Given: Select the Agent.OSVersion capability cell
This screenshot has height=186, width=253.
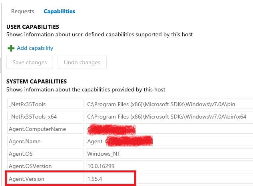Looking at the screenshot, I should (x=46, y=166).
